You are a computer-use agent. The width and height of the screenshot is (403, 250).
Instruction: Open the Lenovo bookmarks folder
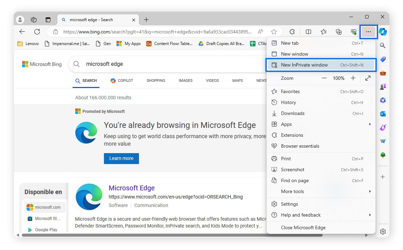pyautogui.click(x=28, y=43)
